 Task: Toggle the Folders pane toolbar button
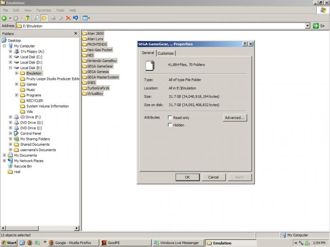pyautogui.click(x=44, y=18)
